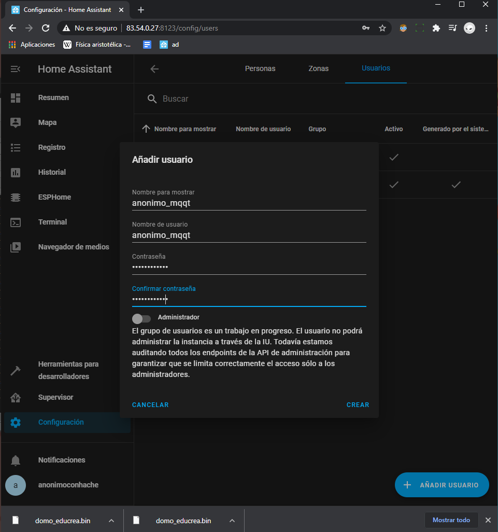Viewport: 498px width, 532px height.
Task: Open Herramientas para desarrolladores hammer icon
Action: tap(16, 371)
